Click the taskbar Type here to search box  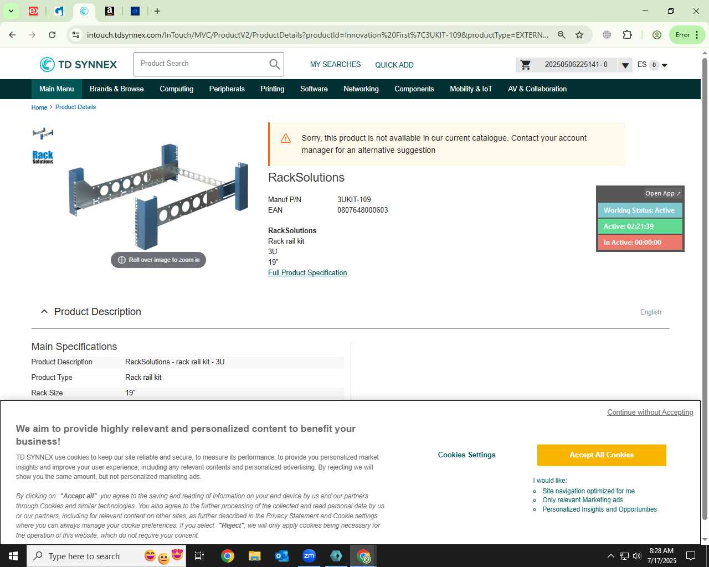tap(107, 556)
